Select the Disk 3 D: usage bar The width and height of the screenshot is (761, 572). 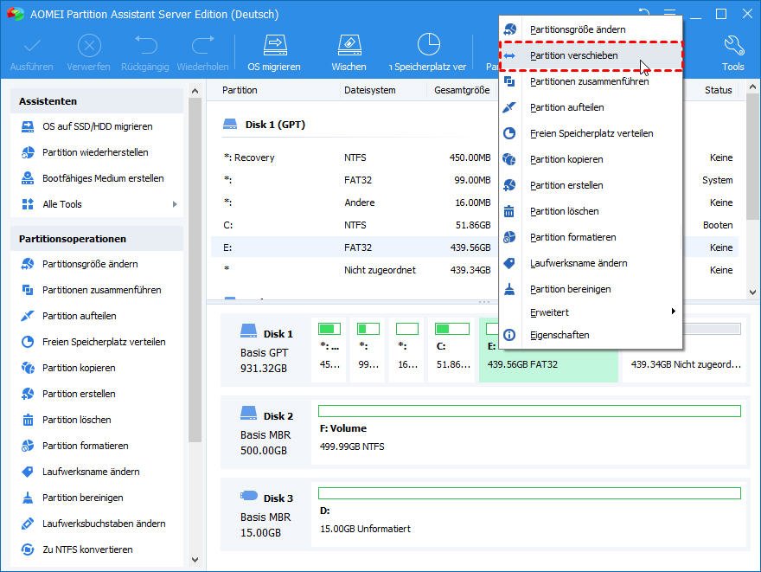529,493
